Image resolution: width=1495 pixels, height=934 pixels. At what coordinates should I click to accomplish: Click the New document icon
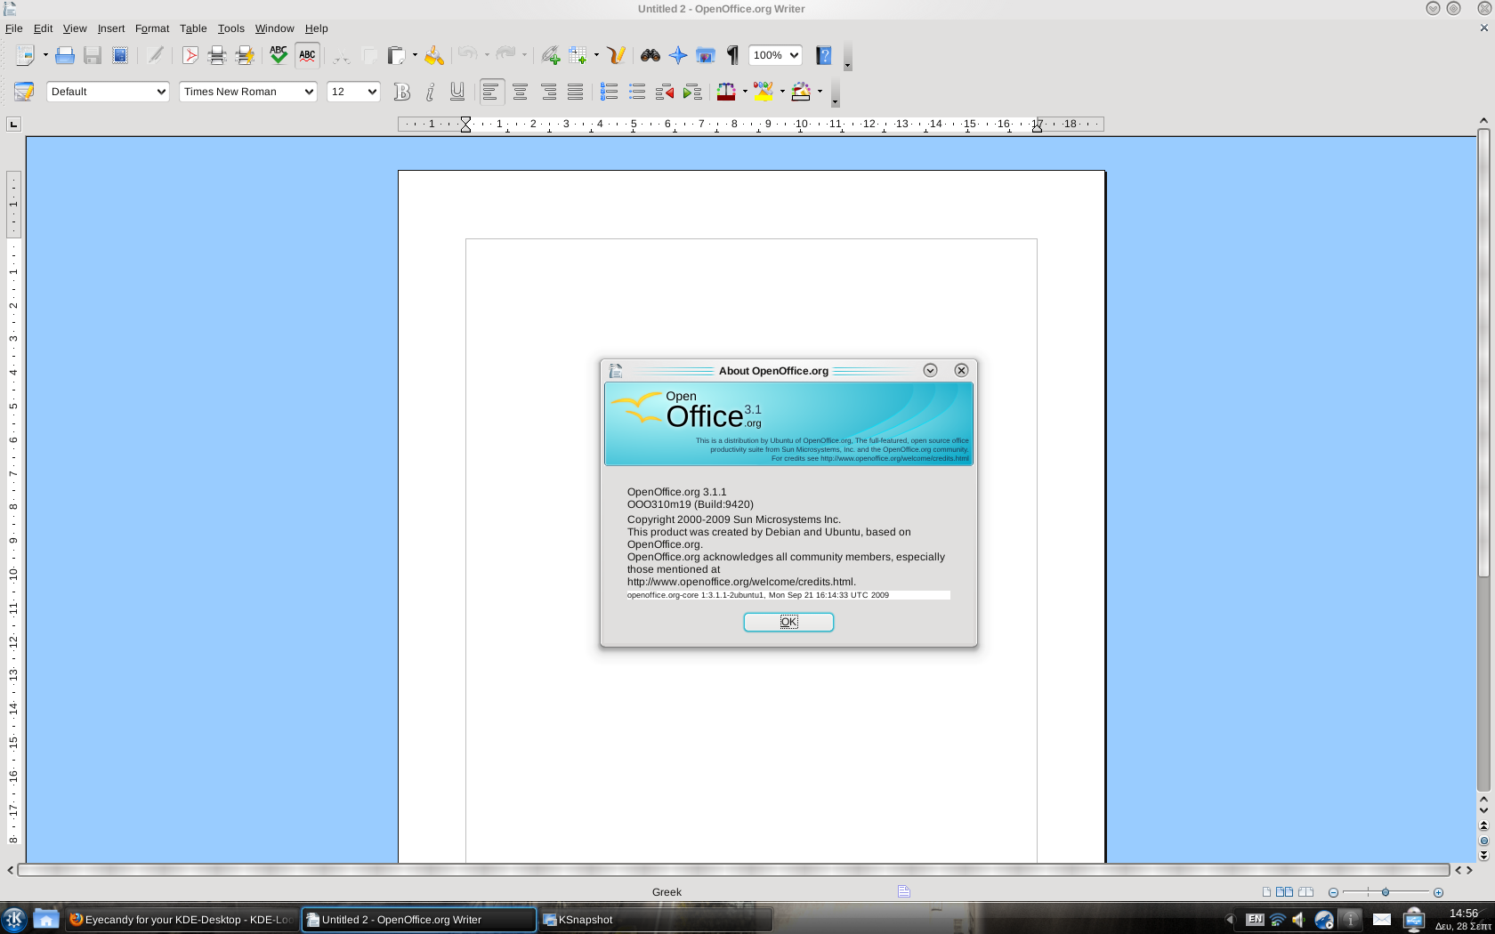(25, 55)
